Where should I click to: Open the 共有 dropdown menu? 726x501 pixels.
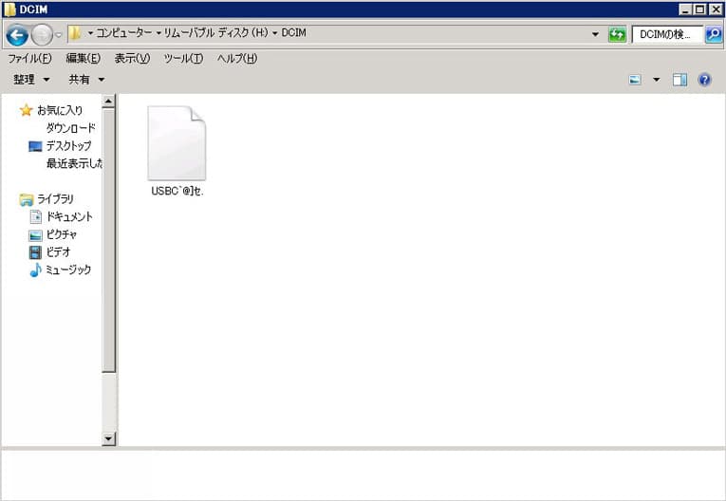[86, 80]
